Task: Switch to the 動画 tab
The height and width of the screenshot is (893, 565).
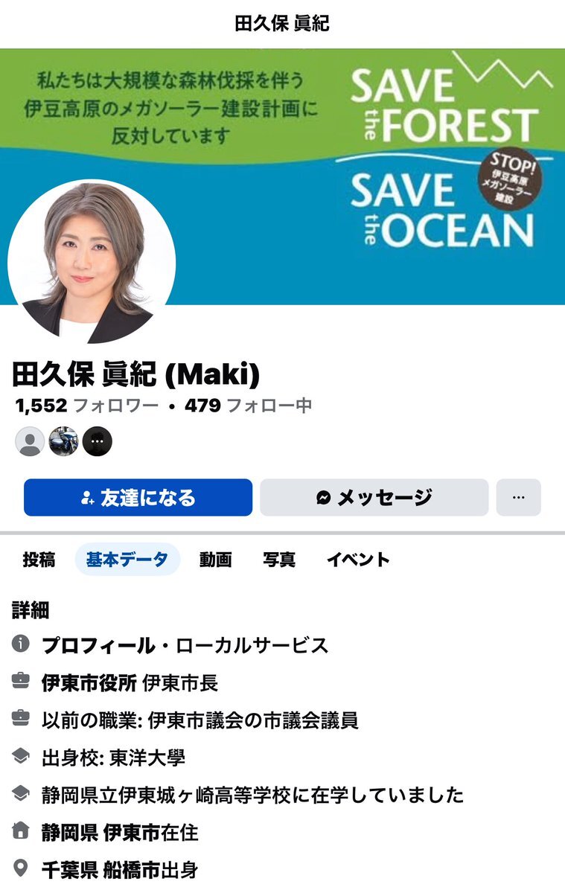Action: [215, 560]
